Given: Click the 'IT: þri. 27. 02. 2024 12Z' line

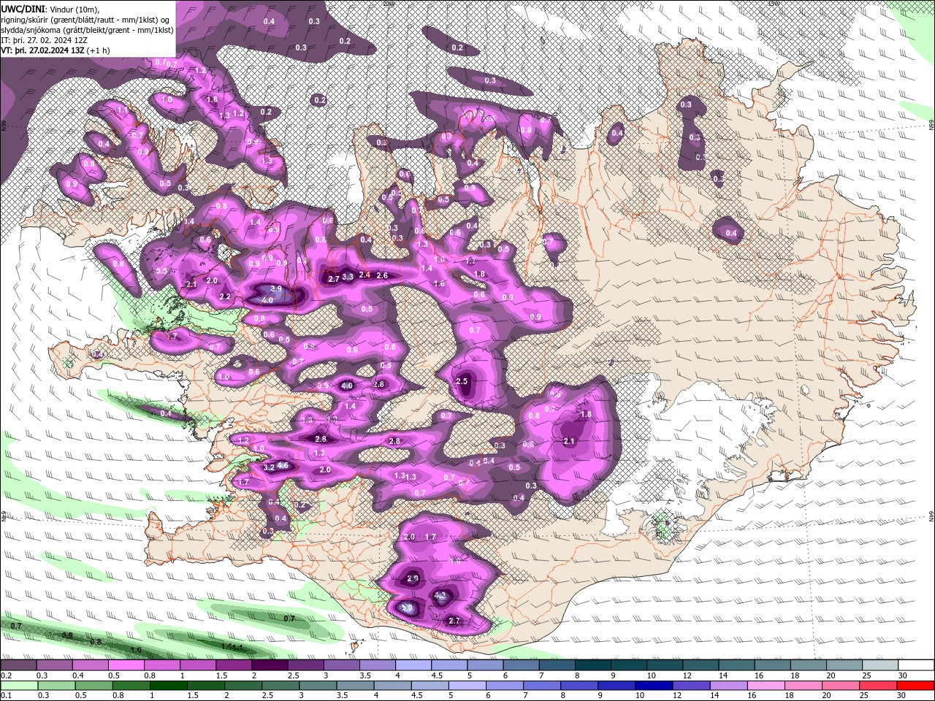Looking at the screenshot, I should pyautogui.click(x=43, y=40).
